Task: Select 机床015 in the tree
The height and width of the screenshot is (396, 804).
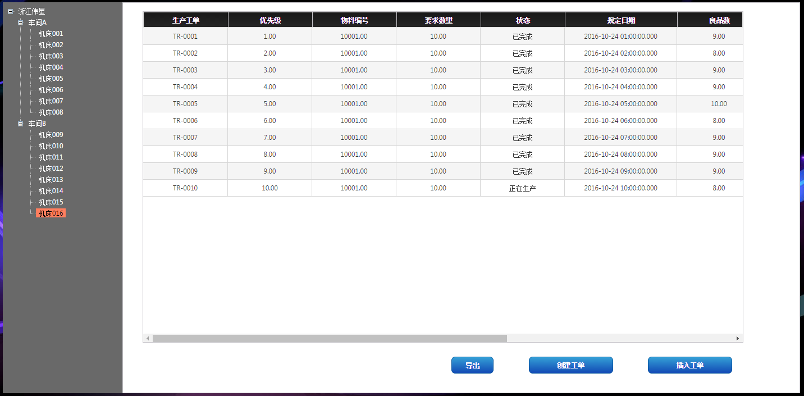Action: 51,202
